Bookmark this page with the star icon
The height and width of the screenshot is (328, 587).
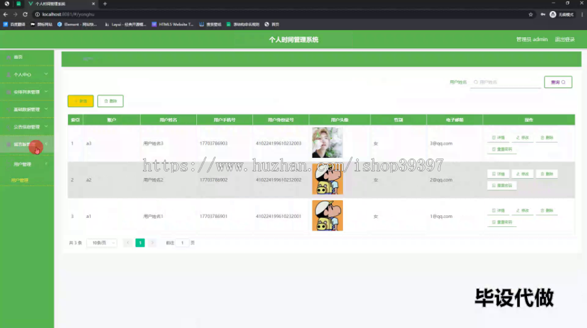[x=530, y=14]
